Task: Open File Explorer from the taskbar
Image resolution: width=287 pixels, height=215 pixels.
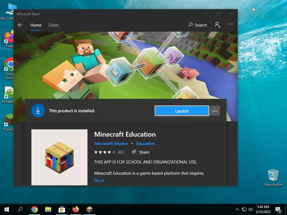Action: [48, 209]
